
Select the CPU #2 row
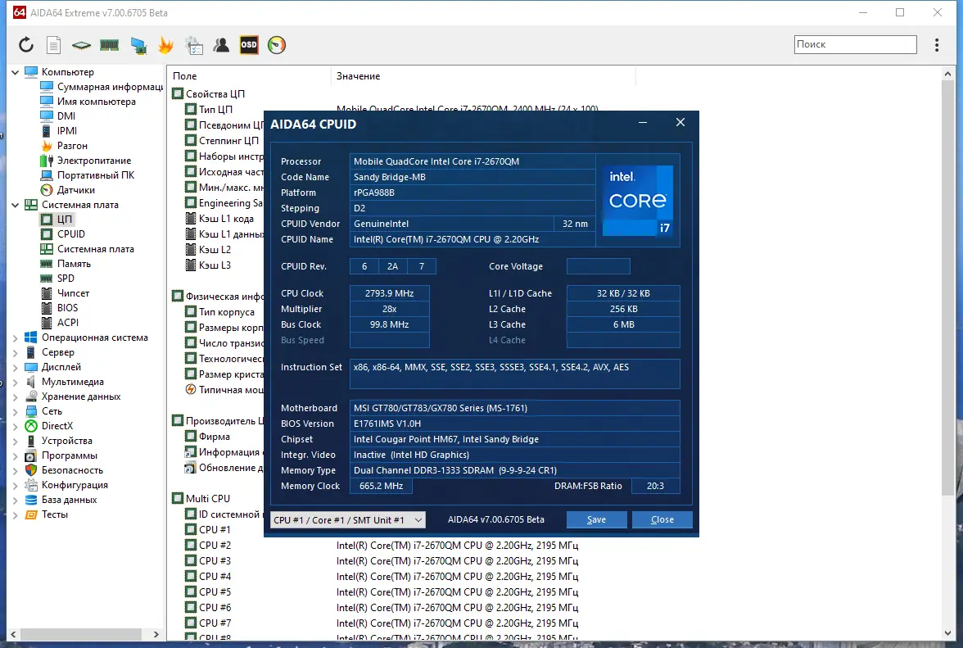pyautogui.click(x=208, y=545)
